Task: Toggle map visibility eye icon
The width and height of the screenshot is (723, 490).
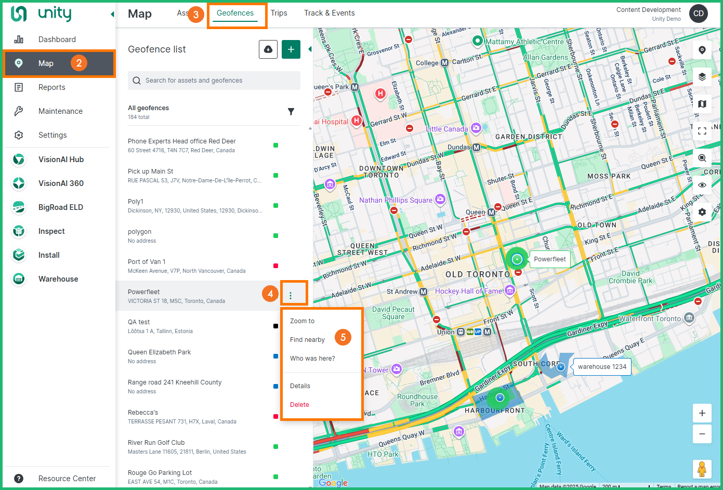Action: click(x=702, y=185)
